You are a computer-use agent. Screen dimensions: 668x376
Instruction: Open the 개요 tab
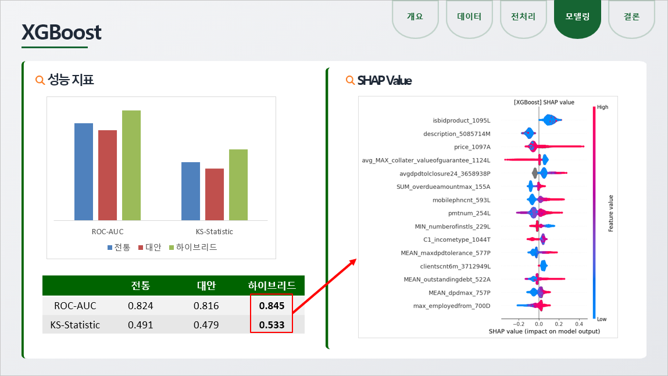tap(415, 17)
